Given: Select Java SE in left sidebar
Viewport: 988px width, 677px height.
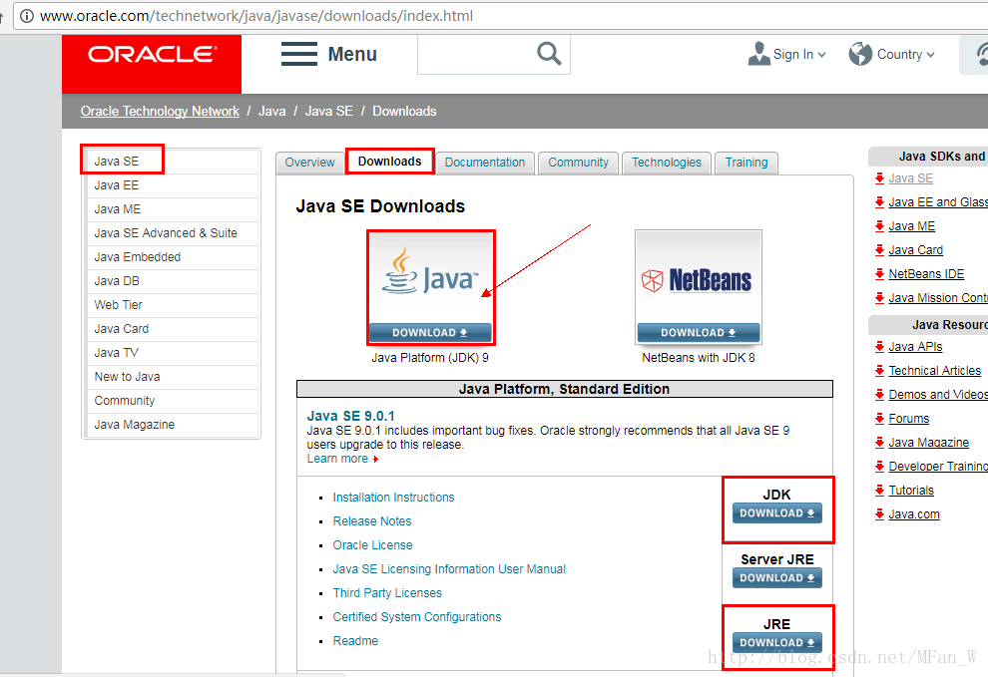Looking at the screenshot, I should (171, 162).
